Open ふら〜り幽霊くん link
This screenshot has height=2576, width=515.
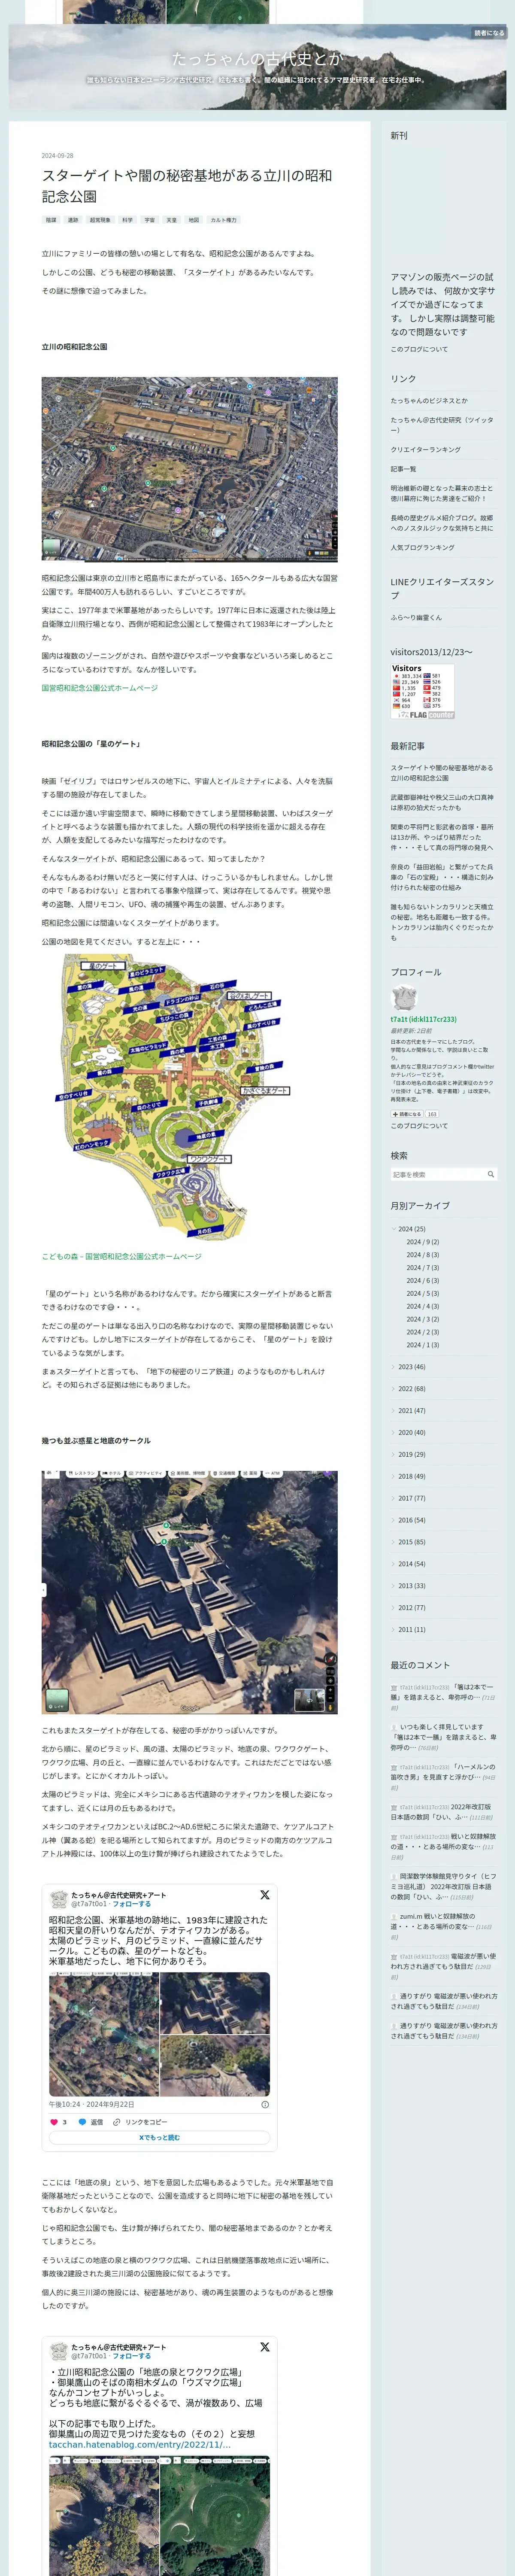click(x=416, y=617)
